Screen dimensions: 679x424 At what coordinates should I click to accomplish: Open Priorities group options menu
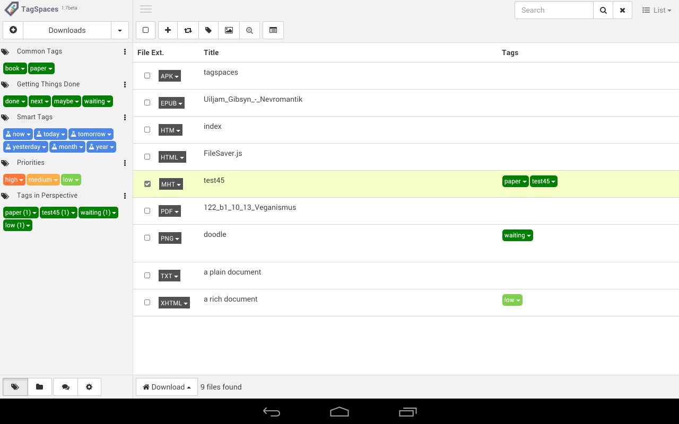coord(125,163)
